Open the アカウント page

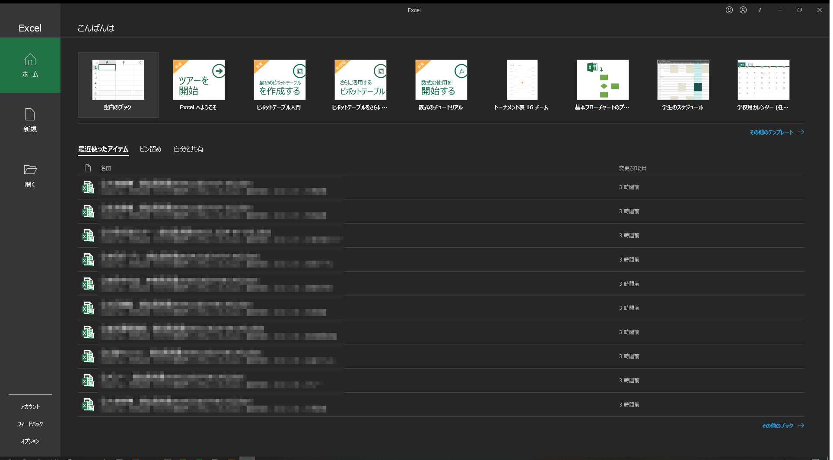[30, 407]
